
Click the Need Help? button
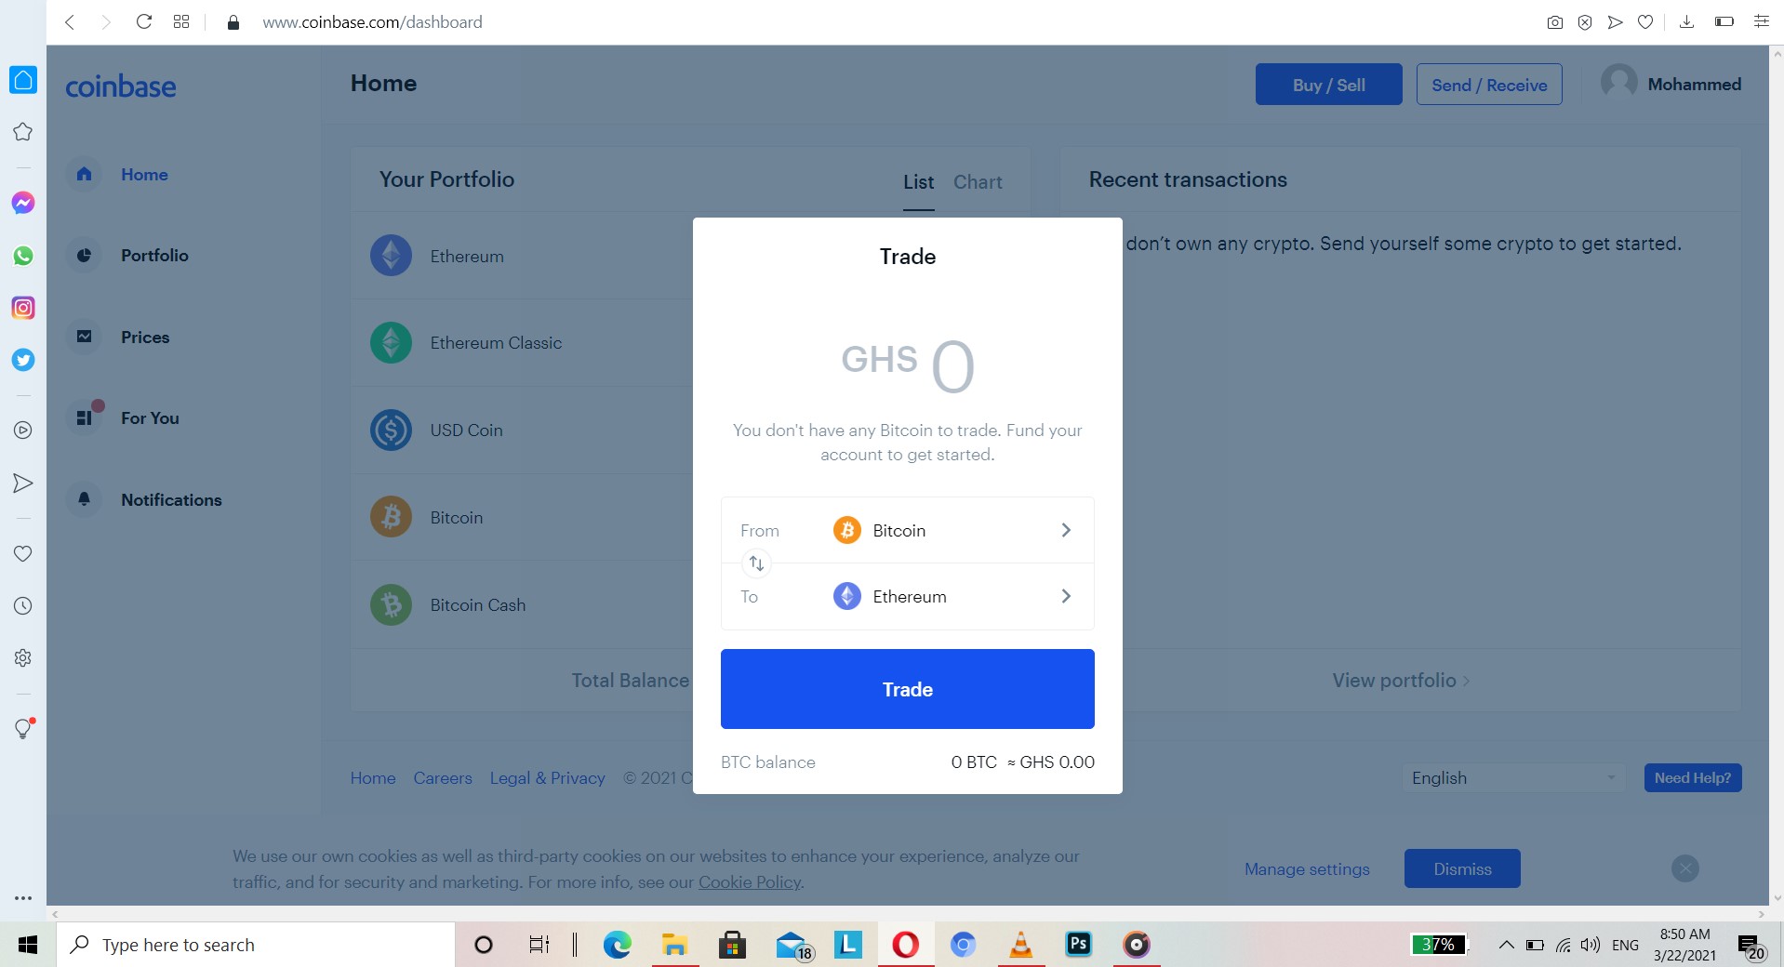(1693, 778)
